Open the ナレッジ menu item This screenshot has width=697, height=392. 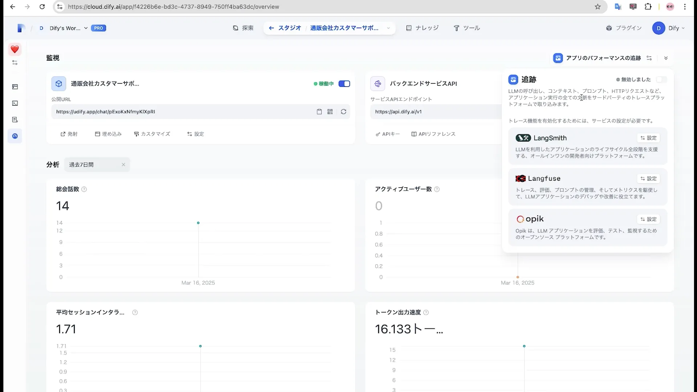422,28
